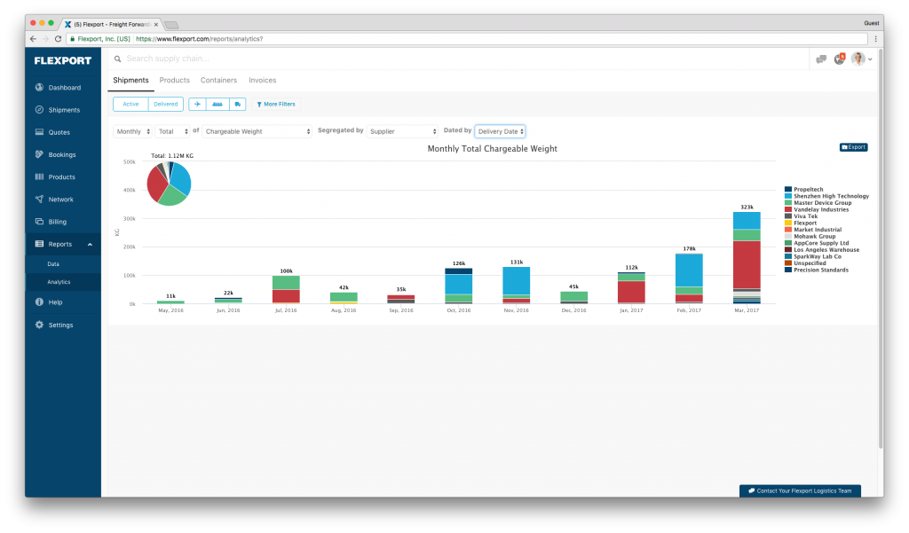Switch to the Invoices tab
Image resolution: width=909 pixels, height=533 pixels.
pyautogui.click(x=262, y=81)
